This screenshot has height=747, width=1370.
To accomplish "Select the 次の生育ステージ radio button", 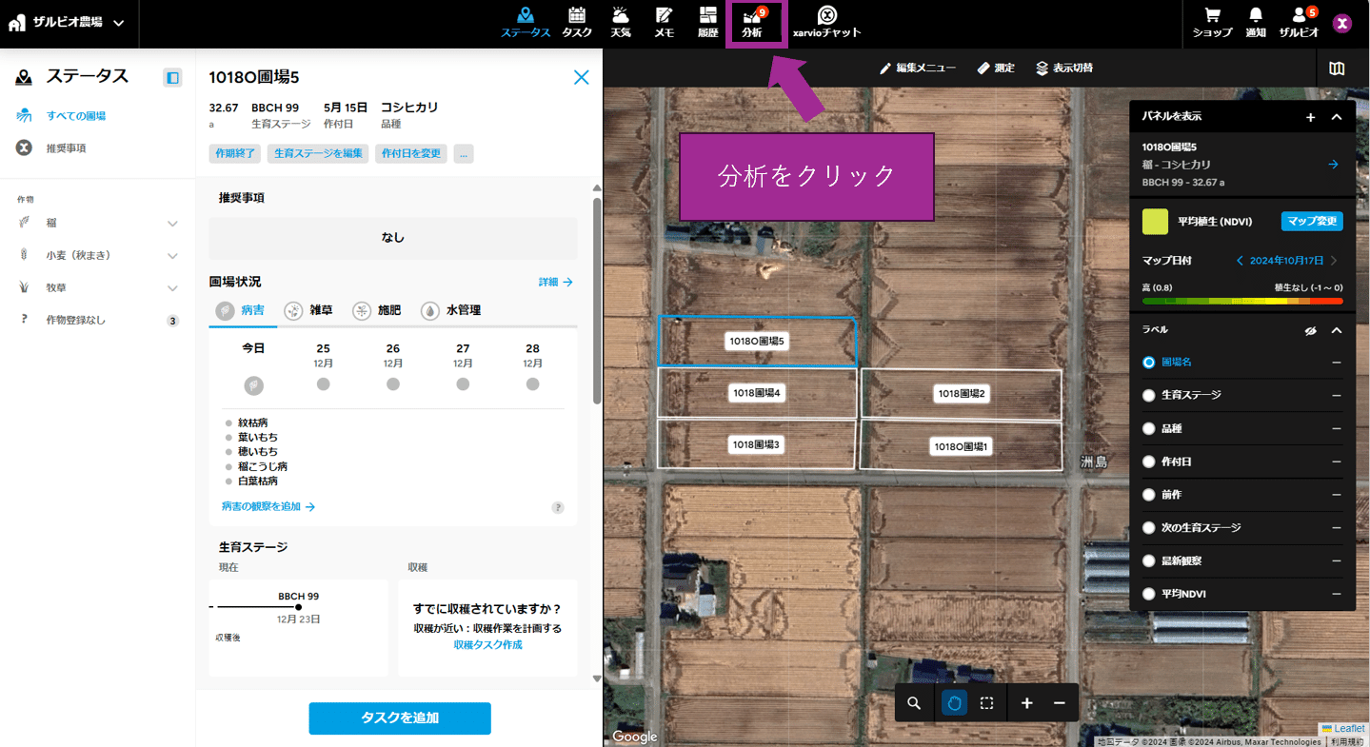I will coord(1149,527).
